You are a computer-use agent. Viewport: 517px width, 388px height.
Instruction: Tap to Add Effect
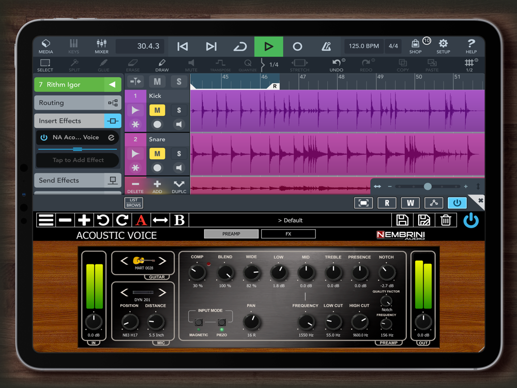(78, 160)
